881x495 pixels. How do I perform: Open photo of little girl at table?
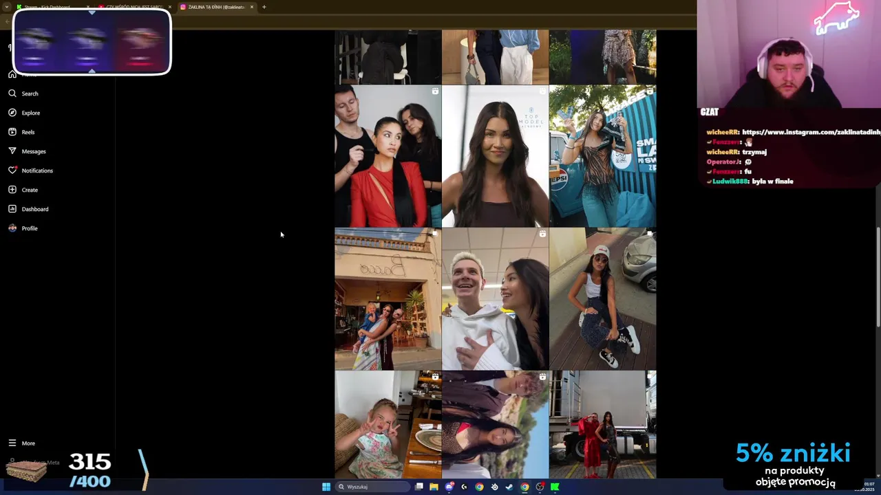[x=388, y=424]
